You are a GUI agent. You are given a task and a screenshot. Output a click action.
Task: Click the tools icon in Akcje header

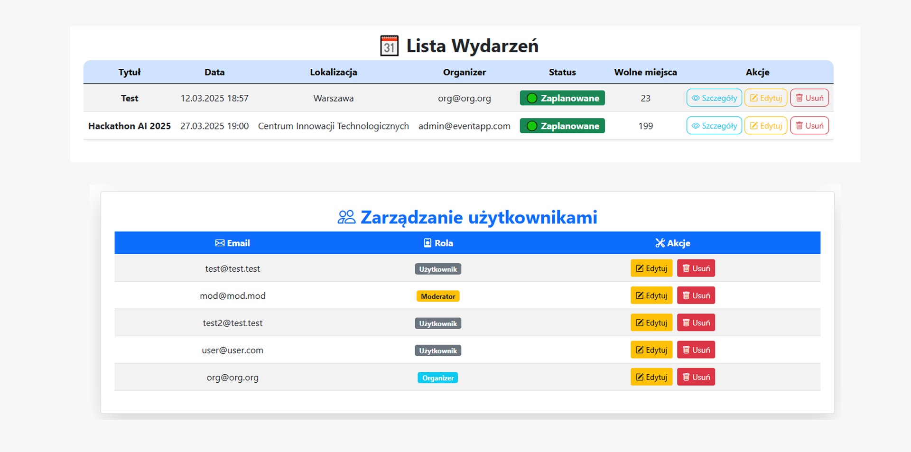660,243
